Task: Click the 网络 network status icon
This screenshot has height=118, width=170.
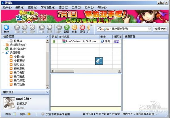Action: point(29,114)
